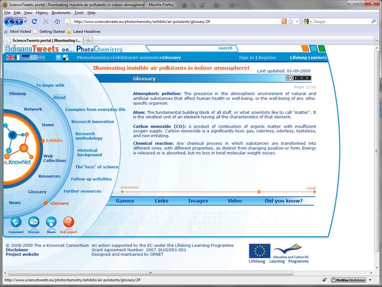This screenshot has width=382, height=287.
Task: Open the back/forward history dropdown arrow
Action: tap(25, 22)
